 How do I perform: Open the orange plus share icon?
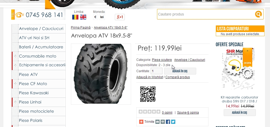141,122
